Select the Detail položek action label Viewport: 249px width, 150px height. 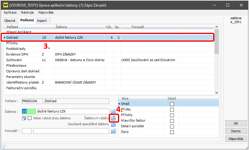point(132,126)
